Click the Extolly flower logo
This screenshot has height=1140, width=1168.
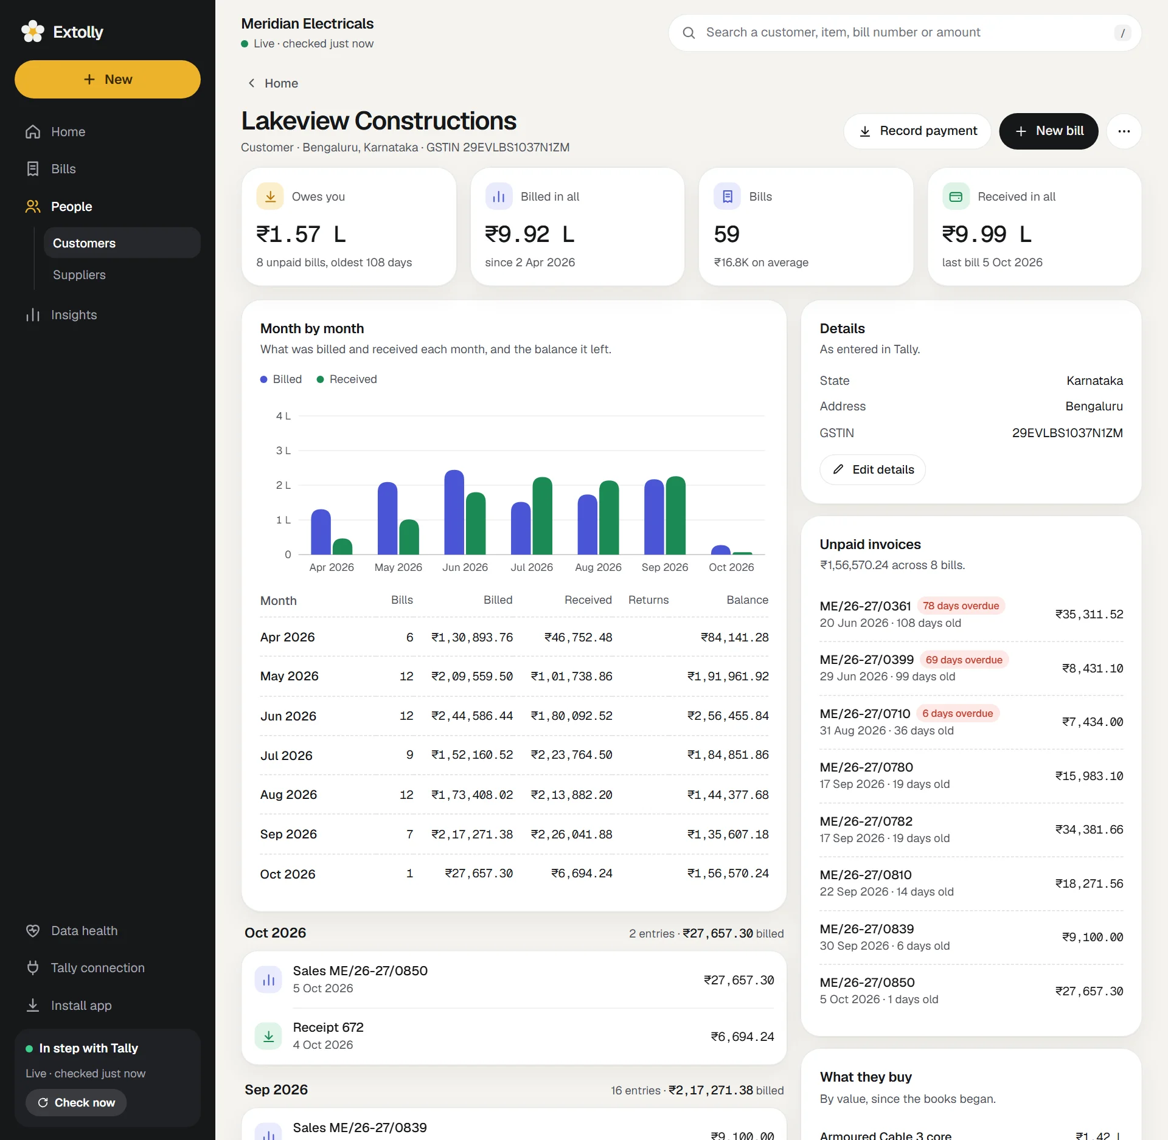(33, 32)
